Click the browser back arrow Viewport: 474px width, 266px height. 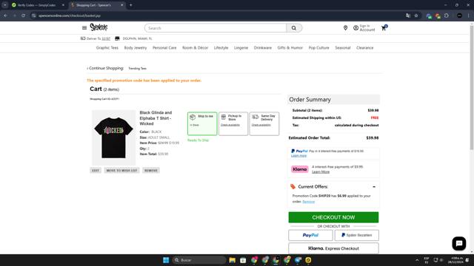(6, 16)
